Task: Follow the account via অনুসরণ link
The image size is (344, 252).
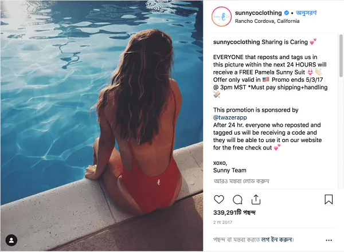Action: coord(308,12)
